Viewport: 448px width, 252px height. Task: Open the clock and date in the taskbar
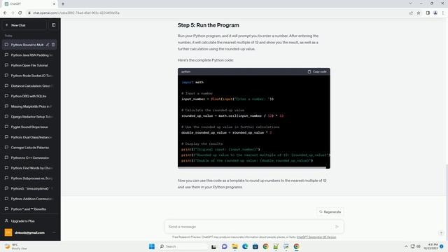431,246
